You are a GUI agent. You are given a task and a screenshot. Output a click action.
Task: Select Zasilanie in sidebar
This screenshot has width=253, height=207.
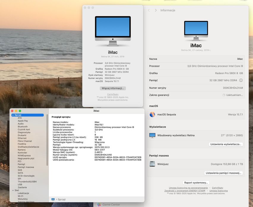22,187
